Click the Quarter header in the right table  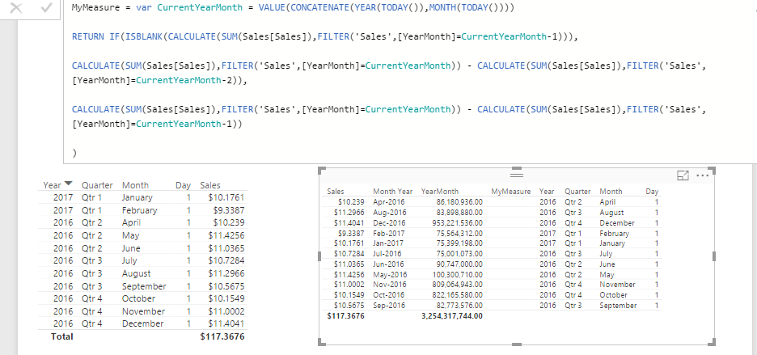click(577, 192)
